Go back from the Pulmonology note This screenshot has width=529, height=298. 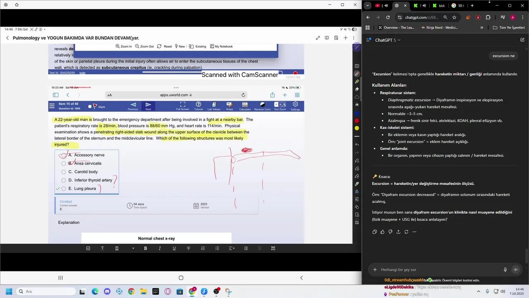(x=7, y=38)
